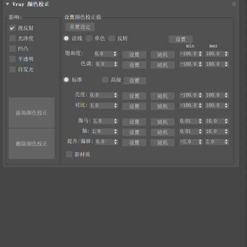This screenshot has height=247, width=247.
Task: Click the 饱和度 value spinner arrows
Action: click(x=115, y=54)
